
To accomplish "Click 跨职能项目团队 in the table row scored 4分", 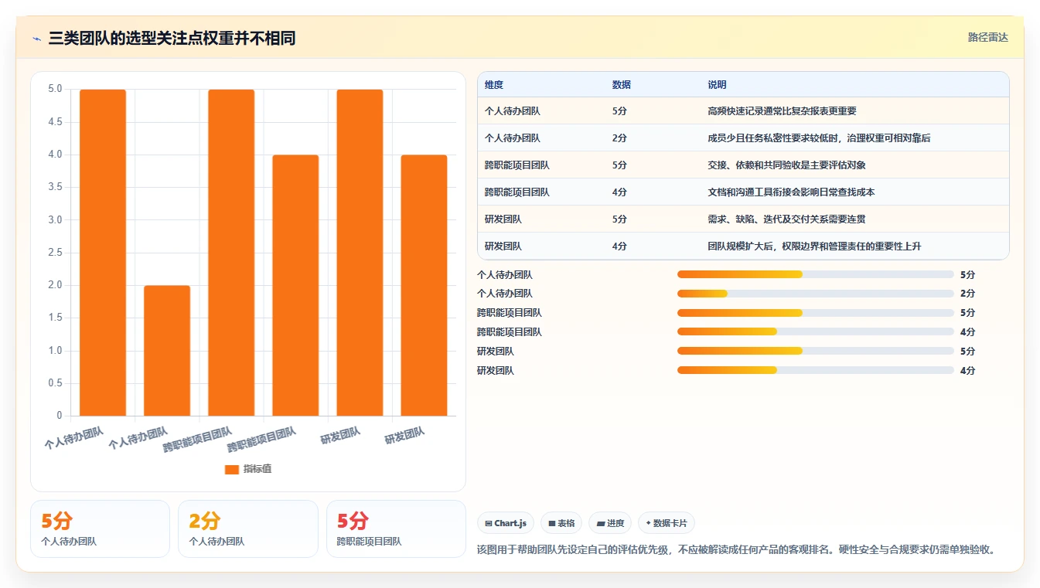I will click(x=517, y=192).
